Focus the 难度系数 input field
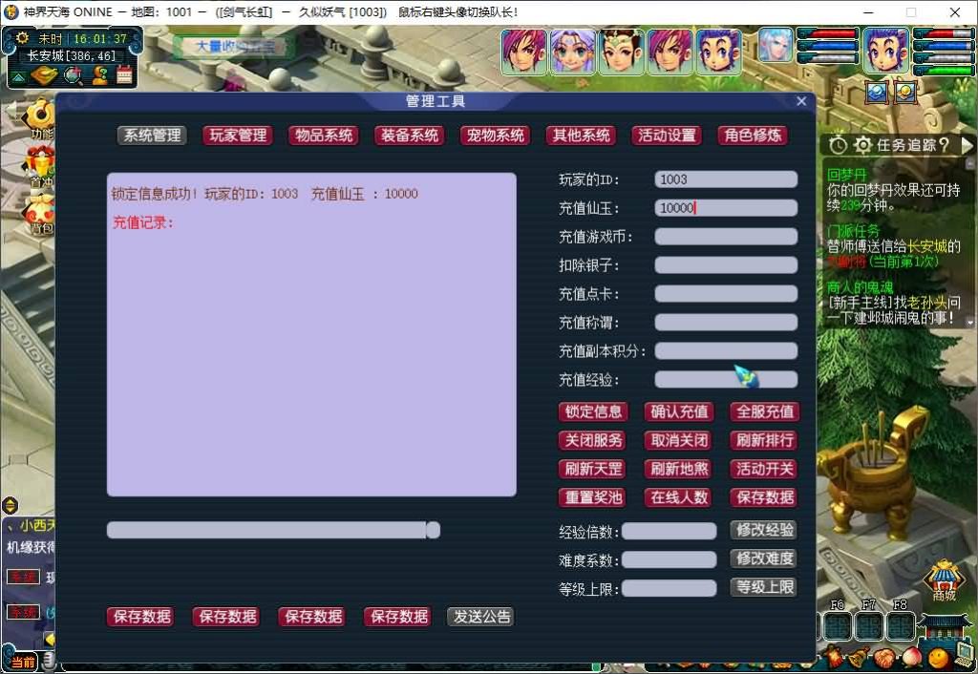Screen dimensions: 978x674 coord(670,559)
